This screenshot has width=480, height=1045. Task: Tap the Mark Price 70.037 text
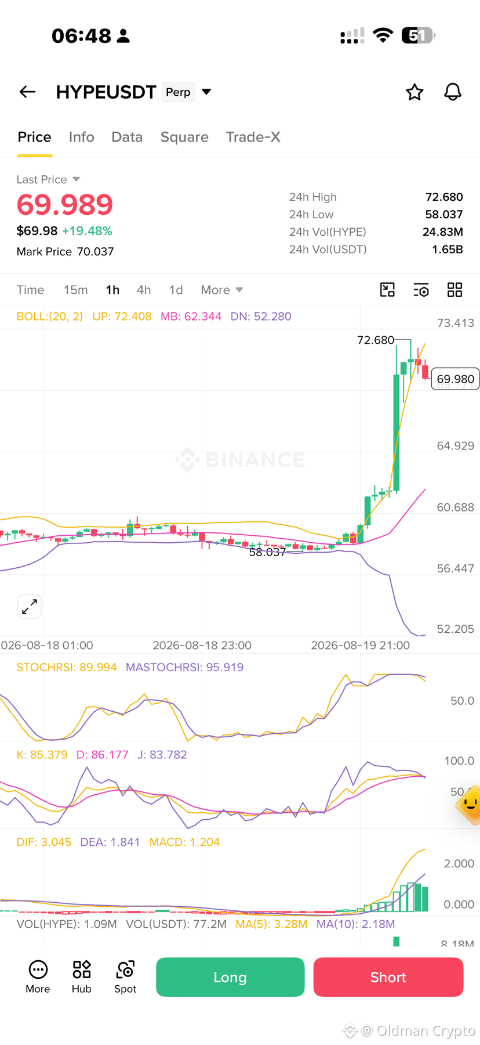(66, 251)
